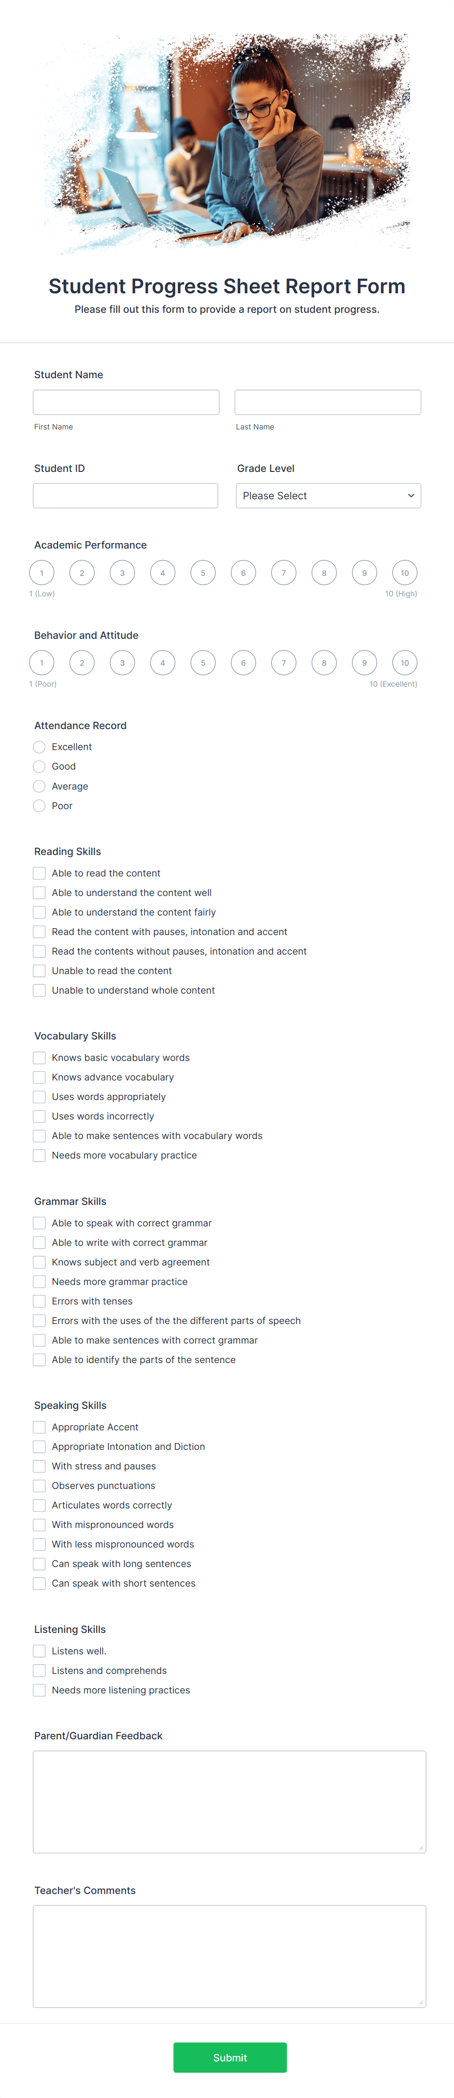Rate Behavior and Attitude as 5
Screen dimensions: 454x2098
[203, 662]
